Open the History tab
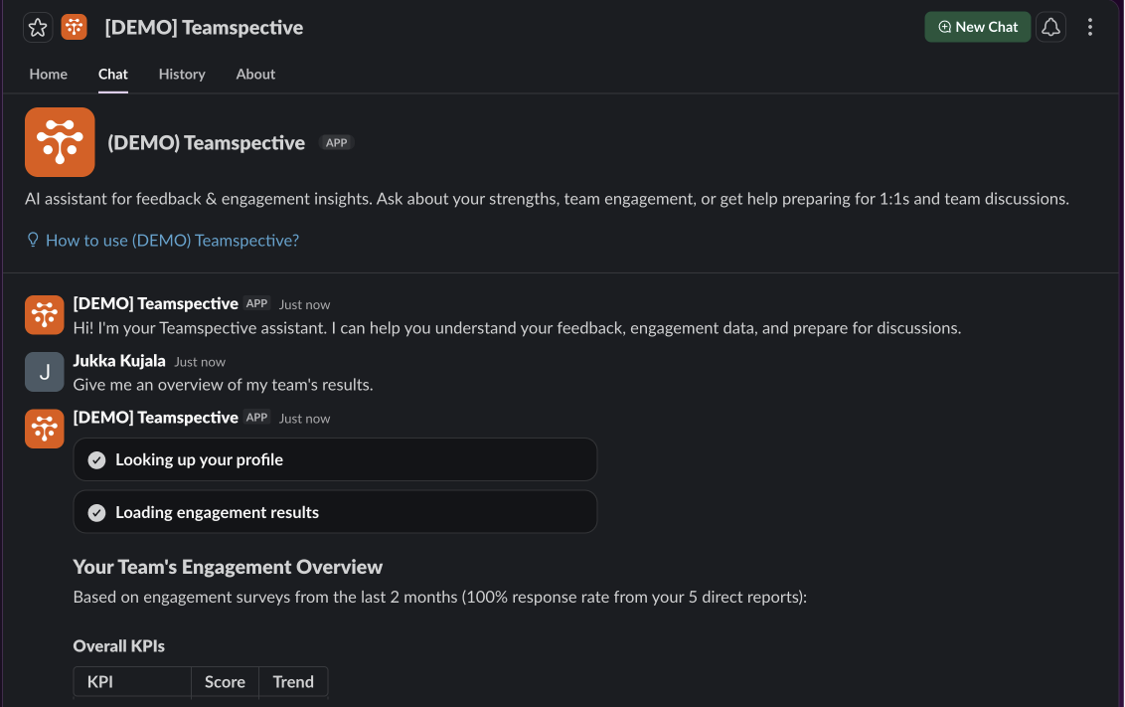Viewport: 1125px width, 707px height. pyautogui.click(x=182, y=74)
